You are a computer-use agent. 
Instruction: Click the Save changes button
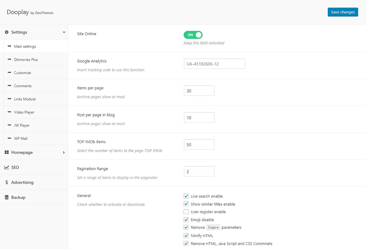coord(343,12)
